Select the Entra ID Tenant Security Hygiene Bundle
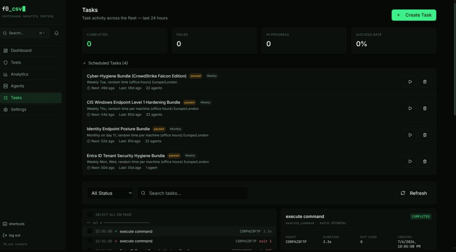 pos(126,155)
